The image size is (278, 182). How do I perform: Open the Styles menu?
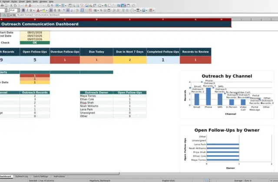(14, 1)
